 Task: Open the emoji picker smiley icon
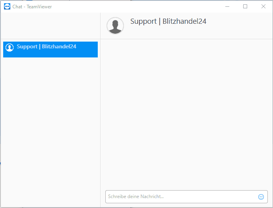(x=261, y=197)
